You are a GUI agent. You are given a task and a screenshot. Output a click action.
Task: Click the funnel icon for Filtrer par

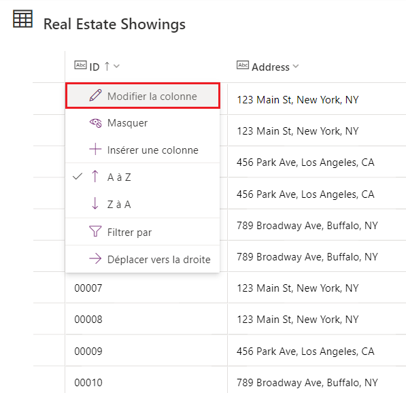coord(95,231)
